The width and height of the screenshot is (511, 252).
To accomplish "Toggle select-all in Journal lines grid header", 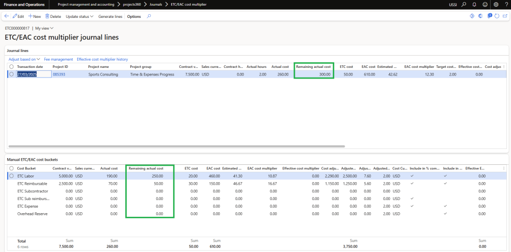I will point(11,67).
